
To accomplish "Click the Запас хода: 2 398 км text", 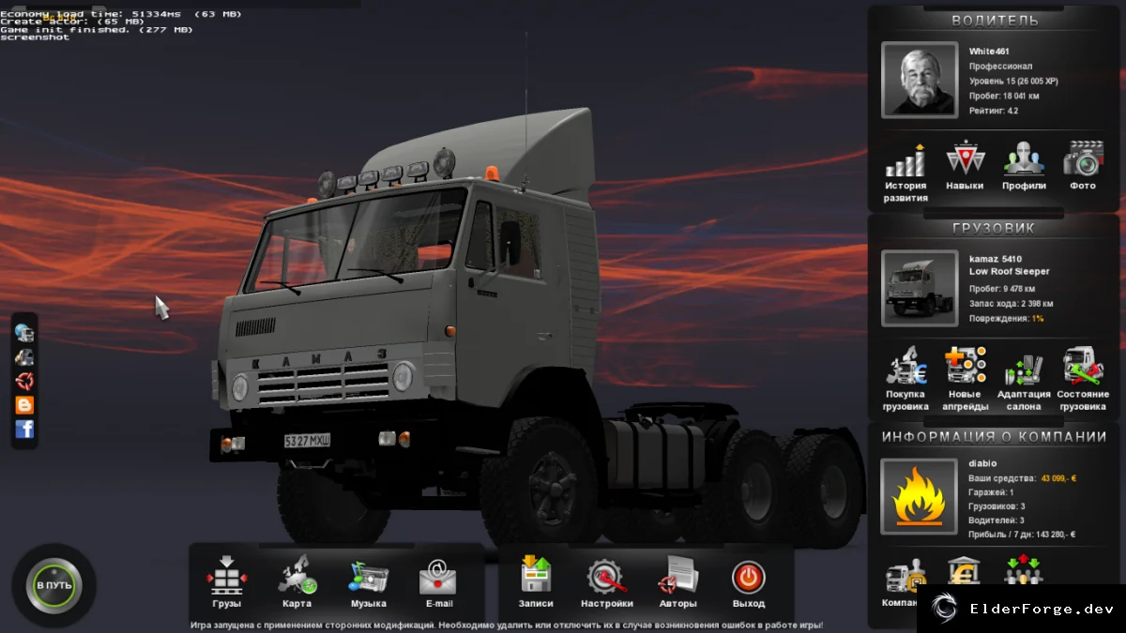I will [1011, 304].
